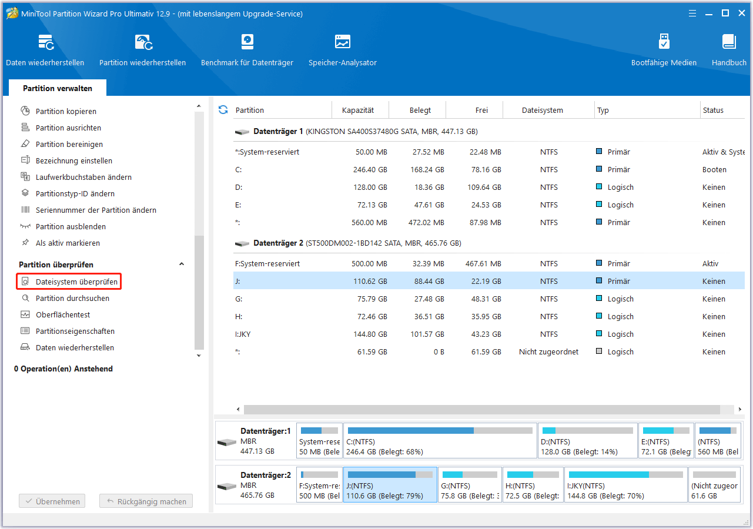The width and height of the screenshot is (753, 529).
Task: Click the horizontal scrollbar left arrow
Action: [238, 410]
